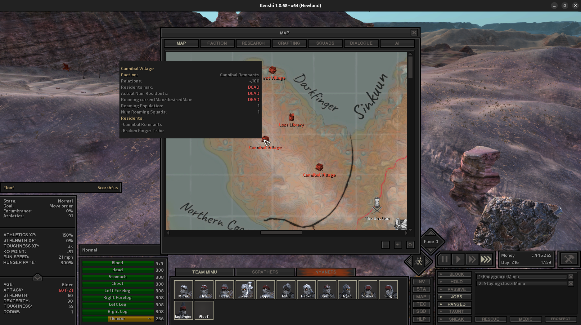
Task: Toggle JOBS mode
Action: [454, 297]
